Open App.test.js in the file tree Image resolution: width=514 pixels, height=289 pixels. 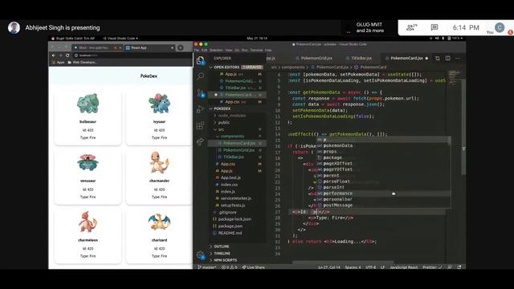[x=230, y=177]
